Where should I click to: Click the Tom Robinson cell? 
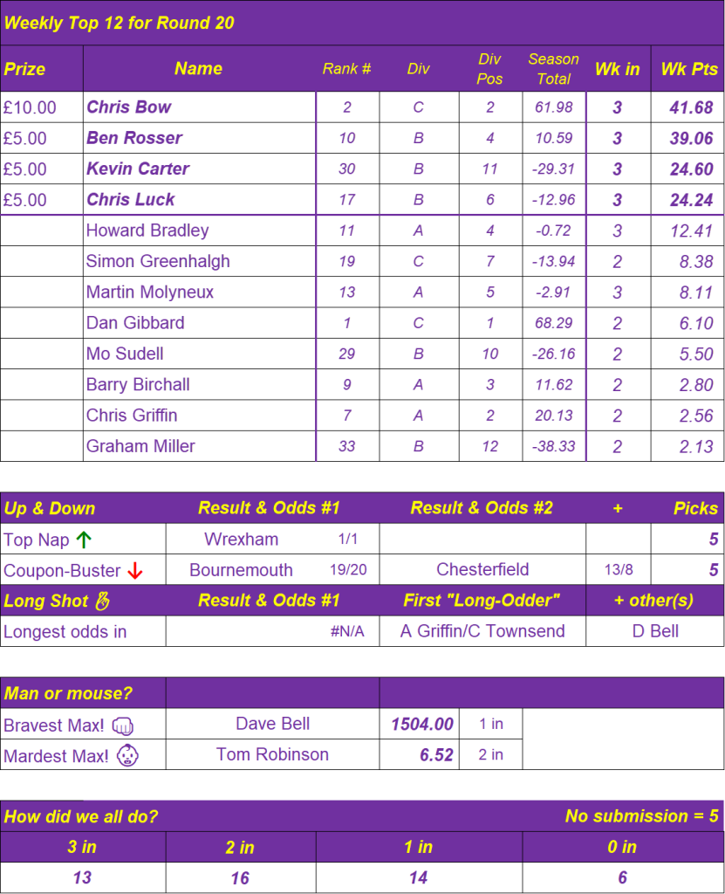point(273,754)
